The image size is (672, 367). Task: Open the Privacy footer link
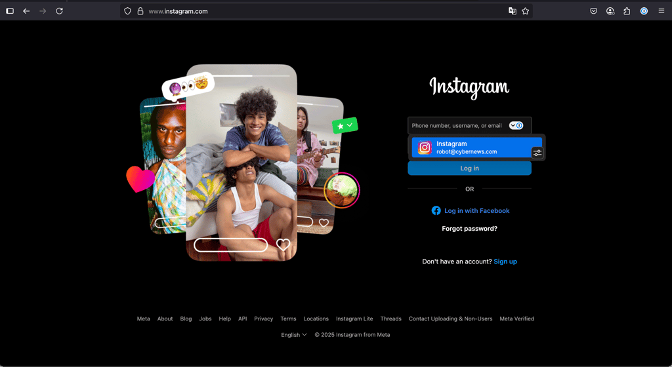point(264,319)
